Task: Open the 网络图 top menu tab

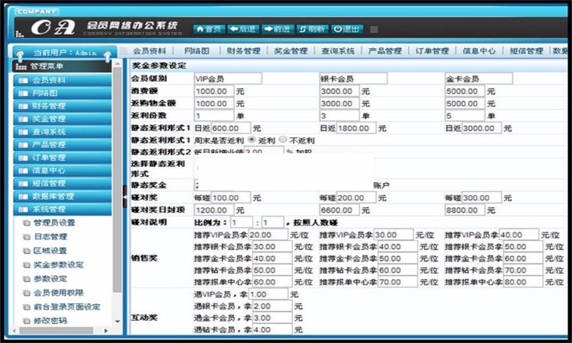Action: click(x=197, y=50)
